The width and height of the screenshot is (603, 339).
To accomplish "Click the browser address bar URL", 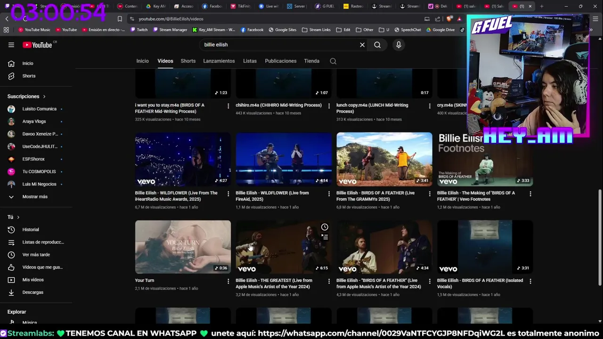I will tap(171, 19).
